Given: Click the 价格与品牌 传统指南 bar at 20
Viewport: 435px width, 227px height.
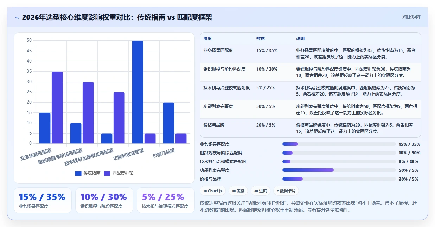Looking at the screenshot, I should [168, 123].
